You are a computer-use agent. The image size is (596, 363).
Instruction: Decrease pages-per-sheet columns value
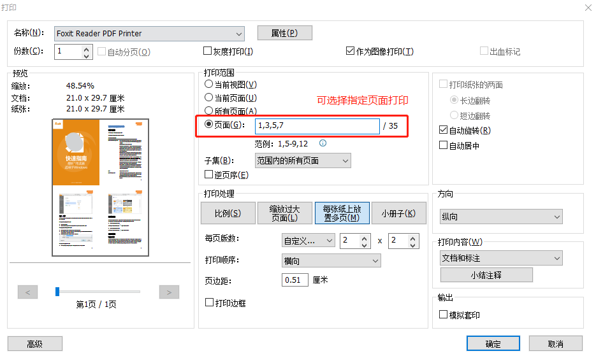[x=364, y=245]
